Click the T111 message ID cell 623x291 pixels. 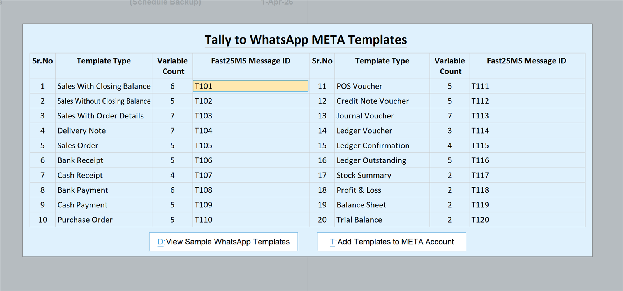click(x=527, y=86)
